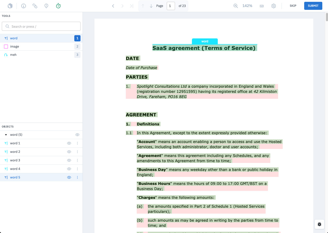Open keyboard shortcuts icon

point(262,6)
